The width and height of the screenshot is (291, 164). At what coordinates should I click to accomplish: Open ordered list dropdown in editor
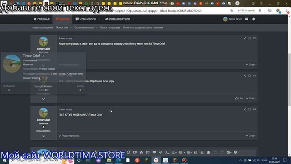(189, 152)
